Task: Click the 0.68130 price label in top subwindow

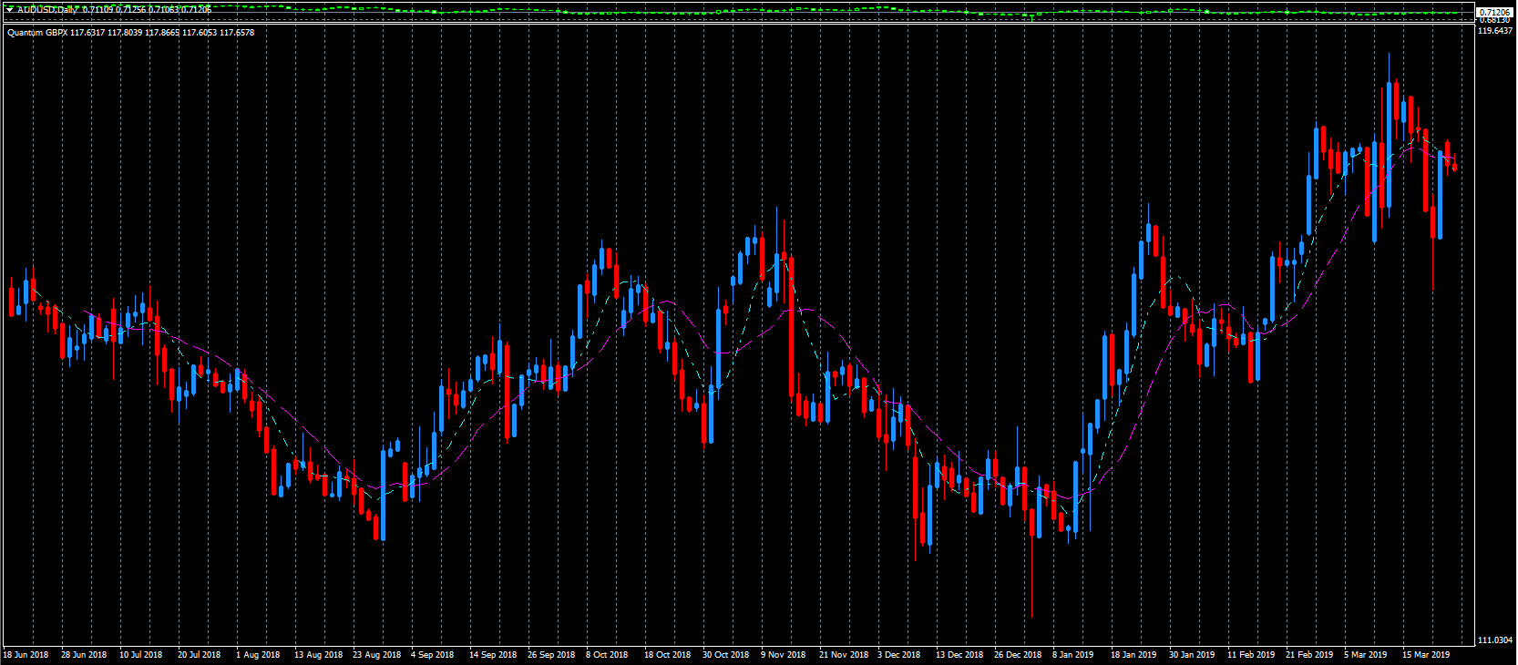Action: click(x=1494, y=20)
